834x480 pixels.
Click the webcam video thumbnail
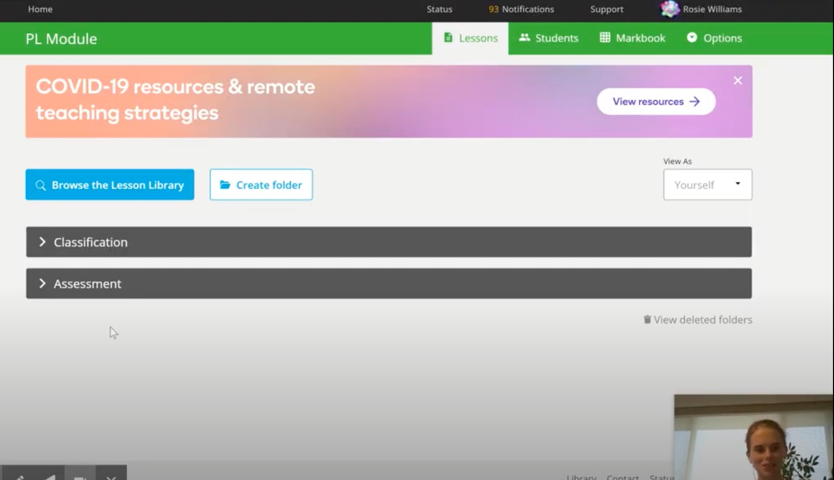[x=753, y=437]
